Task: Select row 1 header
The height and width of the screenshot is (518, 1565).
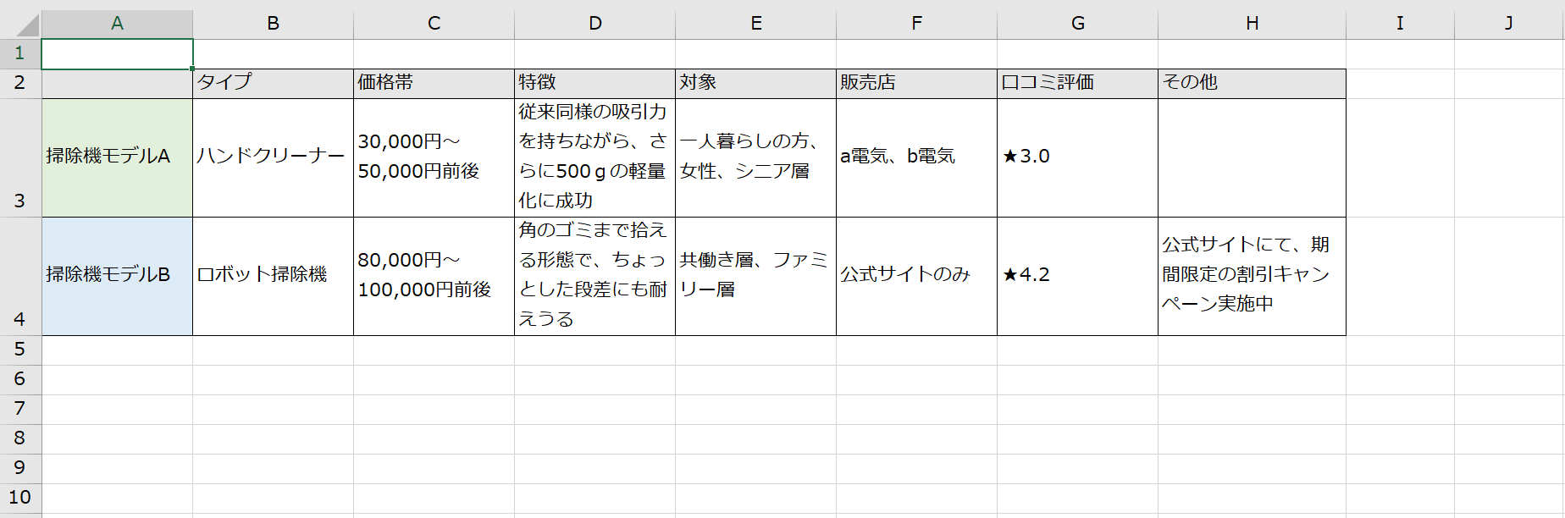Action: coord(20,54)
